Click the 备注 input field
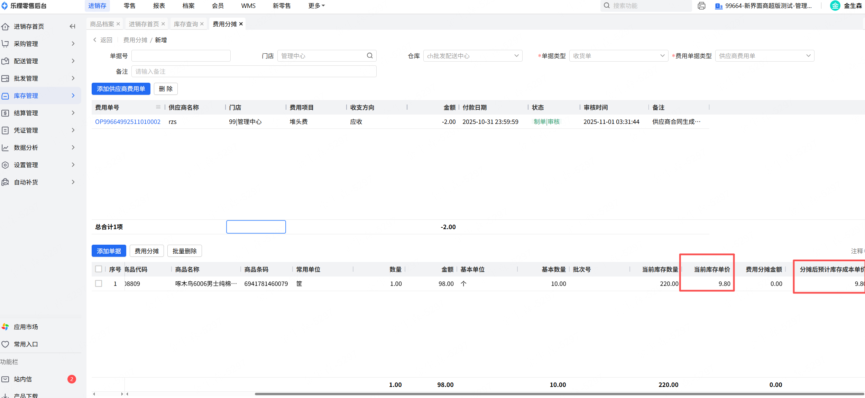The height and width of the screenshot is (398, 865). pyautogui.click(x=254, y=71)
